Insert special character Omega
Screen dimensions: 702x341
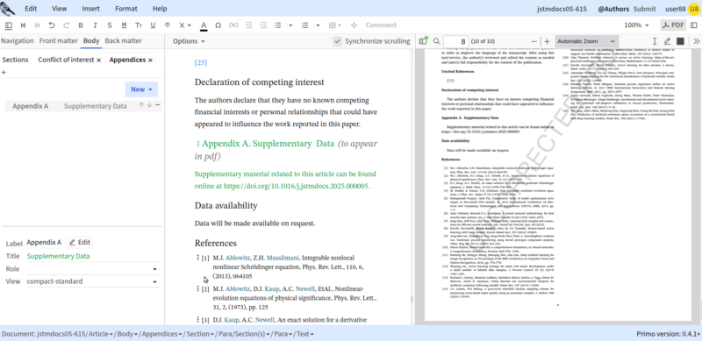point(218,25)
